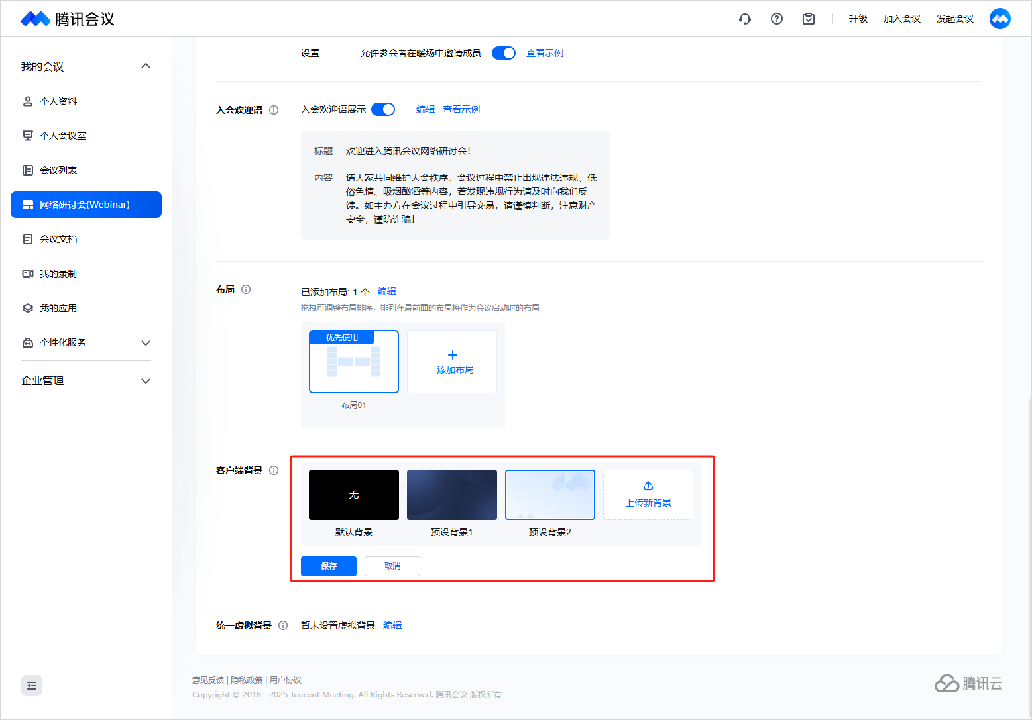This screenshot has width=1032, height=720.
Task: Open 我的应用 in sidebar
Action: point(86,308)
